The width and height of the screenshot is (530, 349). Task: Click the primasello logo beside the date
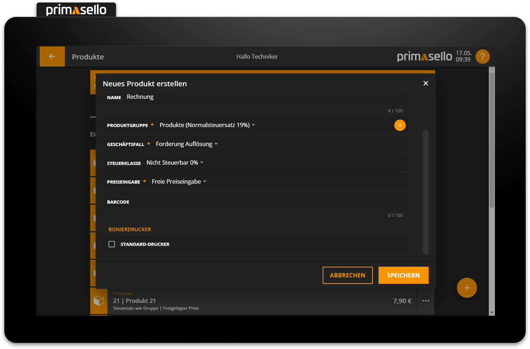click(424, 57)
